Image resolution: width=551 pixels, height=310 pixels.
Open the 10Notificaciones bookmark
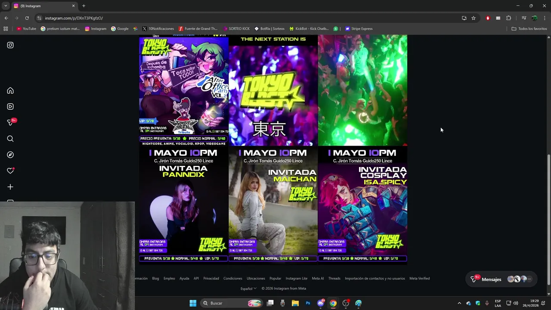tap(158, 29)
